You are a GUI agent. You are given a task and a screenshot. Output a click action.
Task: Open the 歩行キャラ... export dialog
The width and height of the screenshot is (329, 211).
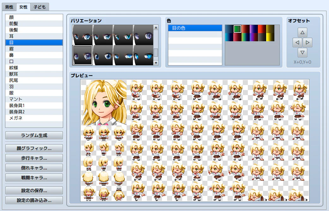click(x=34, y=158)
